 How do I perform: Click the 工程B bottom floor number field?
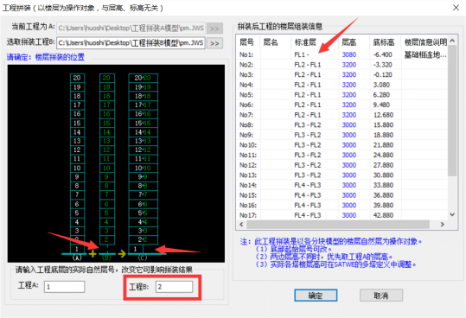point(174,287)
